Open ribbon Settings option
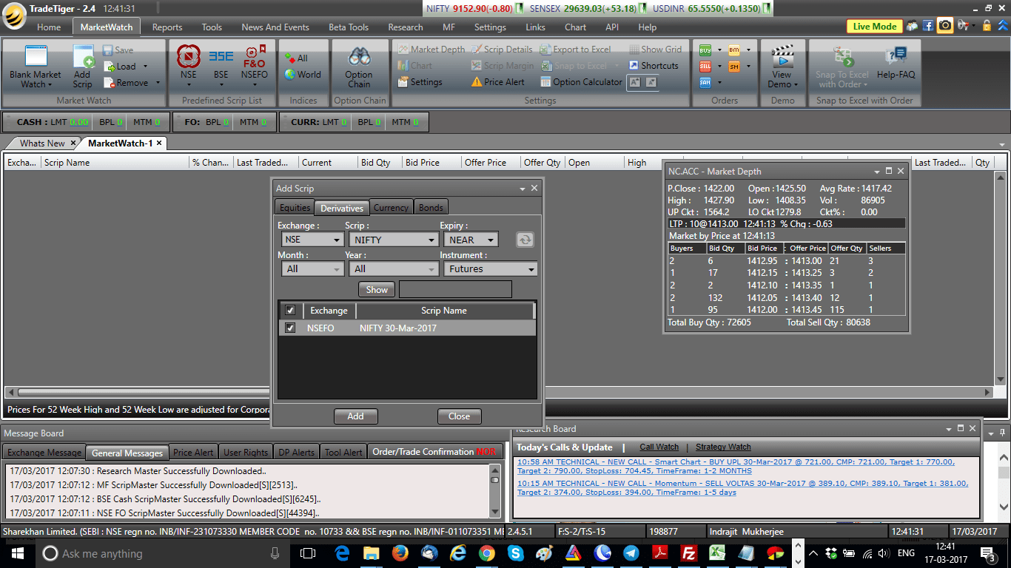 pos(420,82)
